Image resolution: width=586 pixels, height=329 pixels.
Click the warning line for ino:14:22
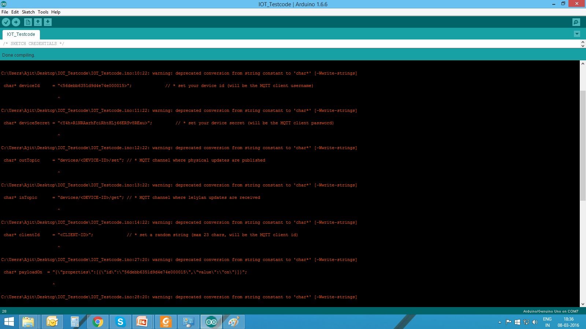pyautogui.click(x=179, y=223)
